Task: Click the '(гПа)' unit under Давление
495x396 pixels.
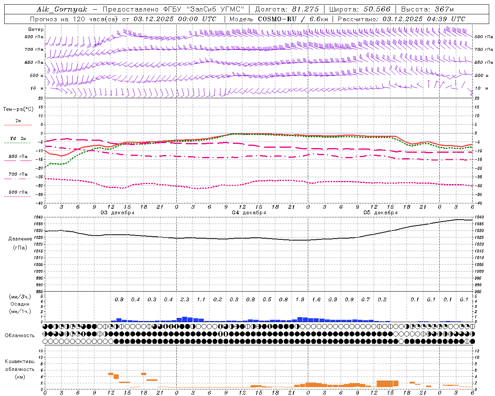Action: (x=20, y=248)
